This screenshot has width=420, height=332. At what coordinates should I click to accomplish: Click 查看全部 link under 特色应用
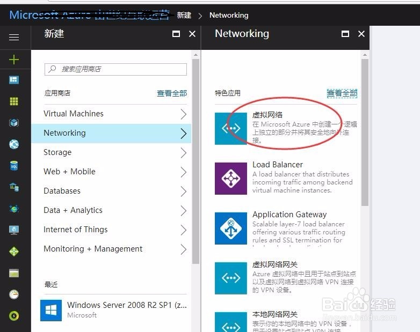click(x=342, y=93)
